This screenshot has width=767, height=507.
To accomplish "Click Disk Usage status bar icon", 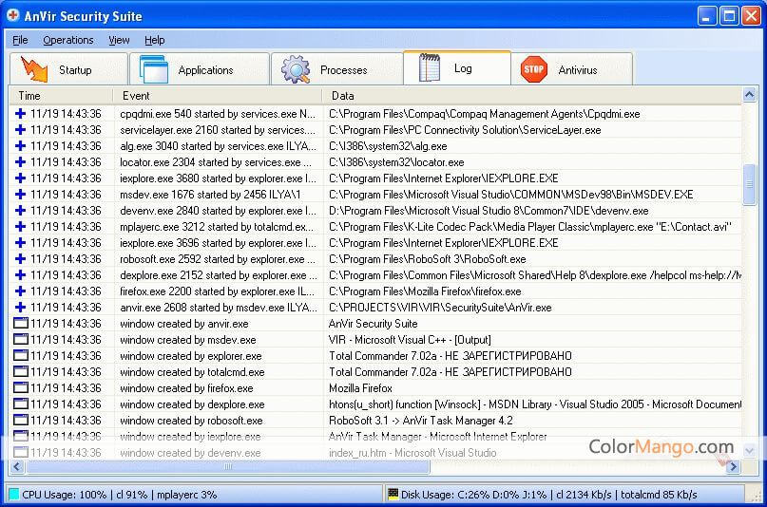I will [x=393, y=494].
